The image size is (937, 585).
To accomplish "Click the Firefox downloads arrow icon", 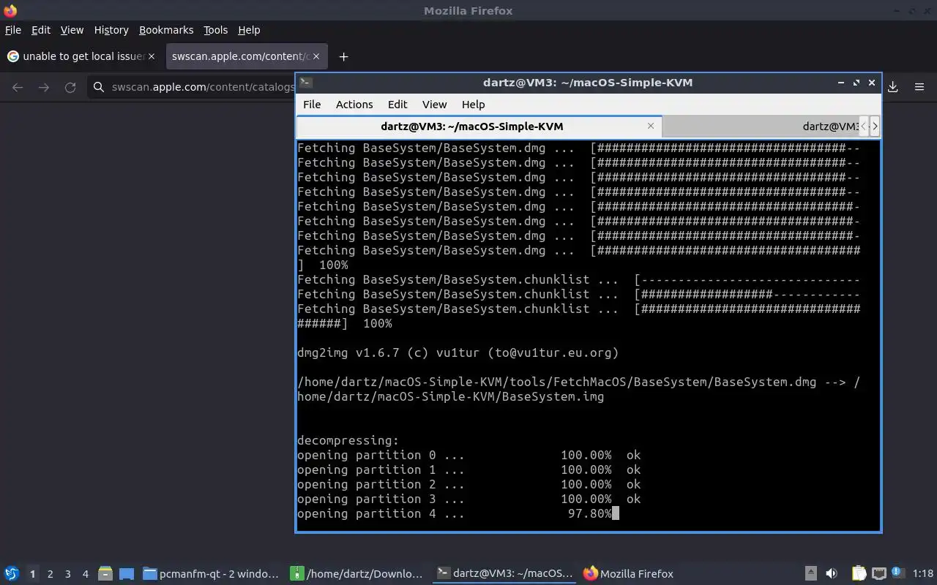I will click(893, 87).
